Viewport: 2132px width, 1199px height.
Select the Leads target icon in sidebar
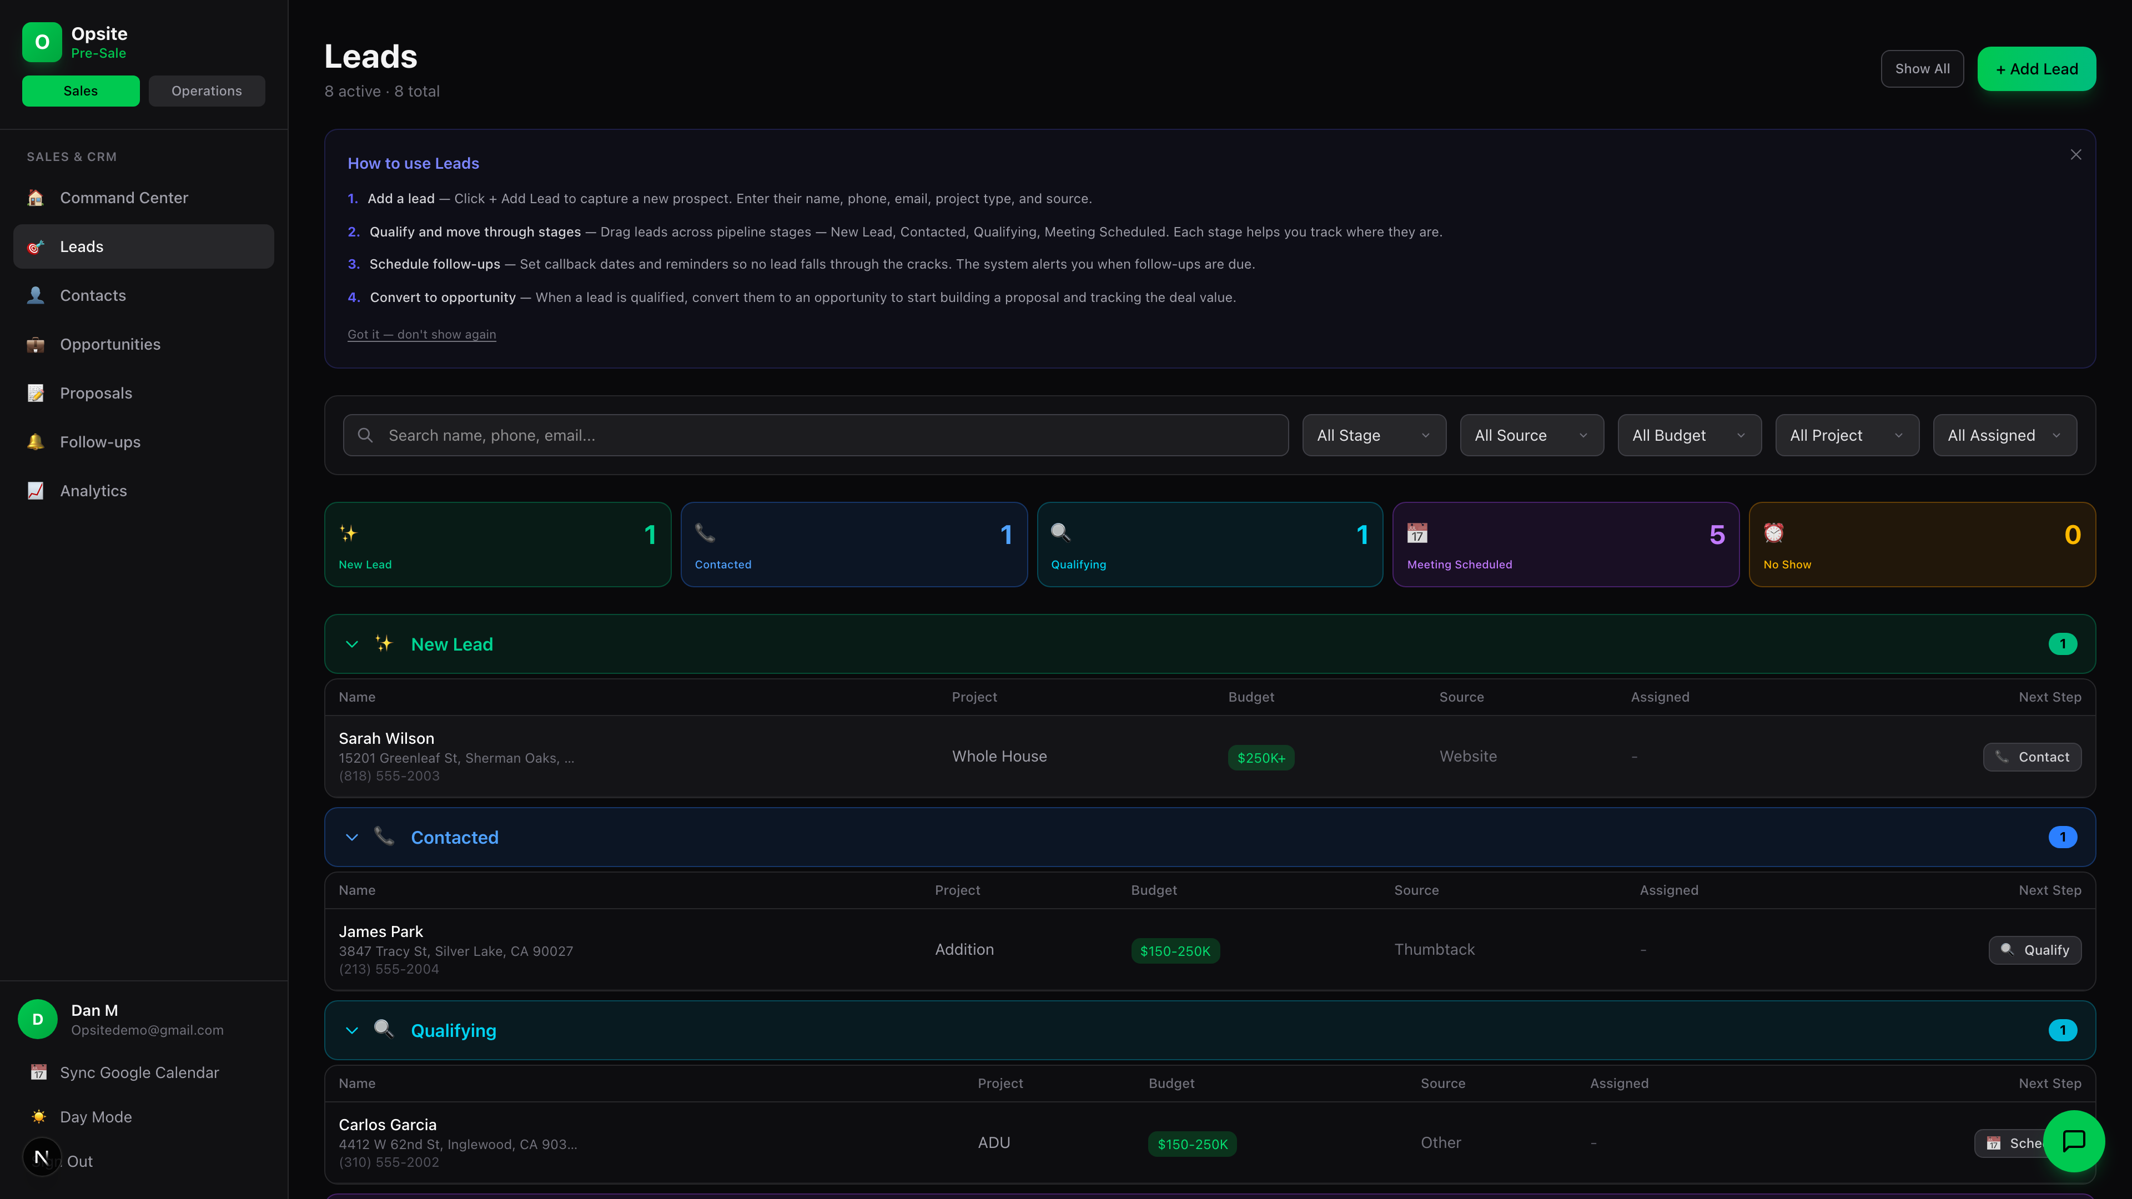[36, 246]
